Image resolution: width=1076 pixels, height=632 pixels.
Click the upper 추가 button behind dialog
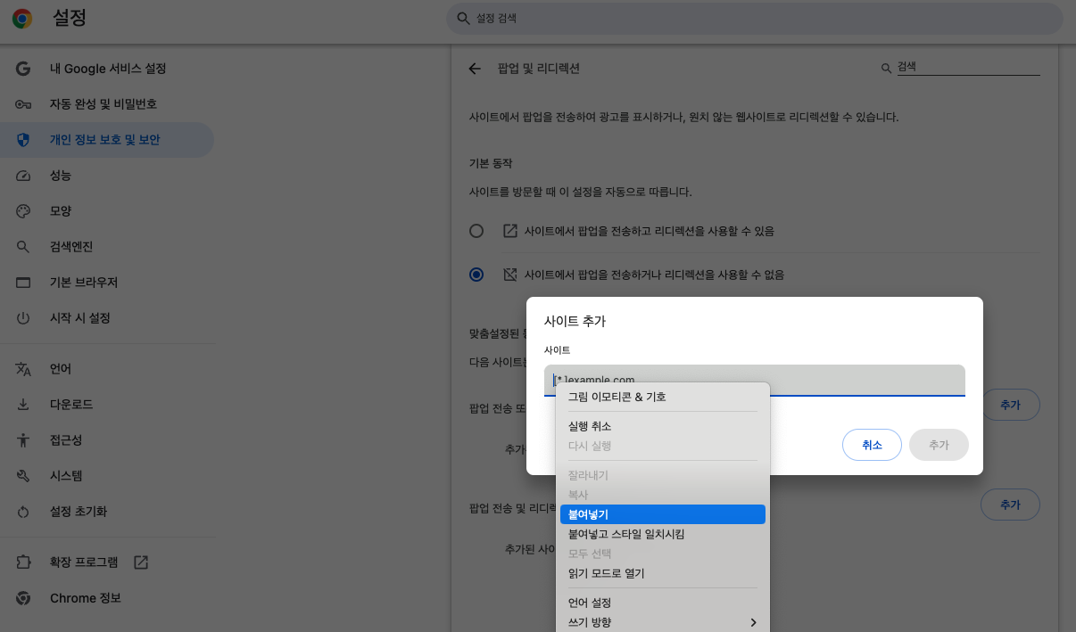tap(1010, 405)
